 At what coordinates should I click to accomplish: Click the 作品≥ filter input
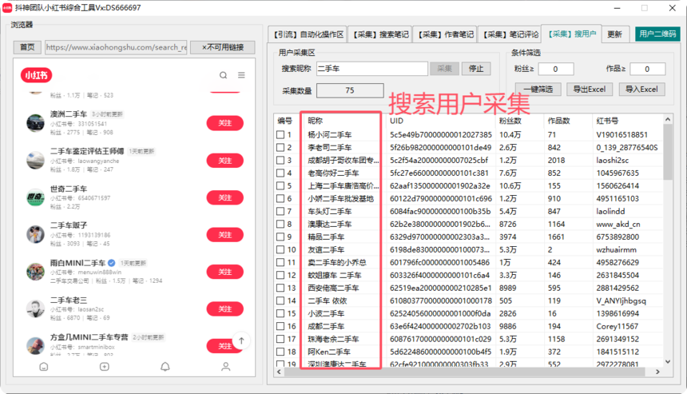648,69
